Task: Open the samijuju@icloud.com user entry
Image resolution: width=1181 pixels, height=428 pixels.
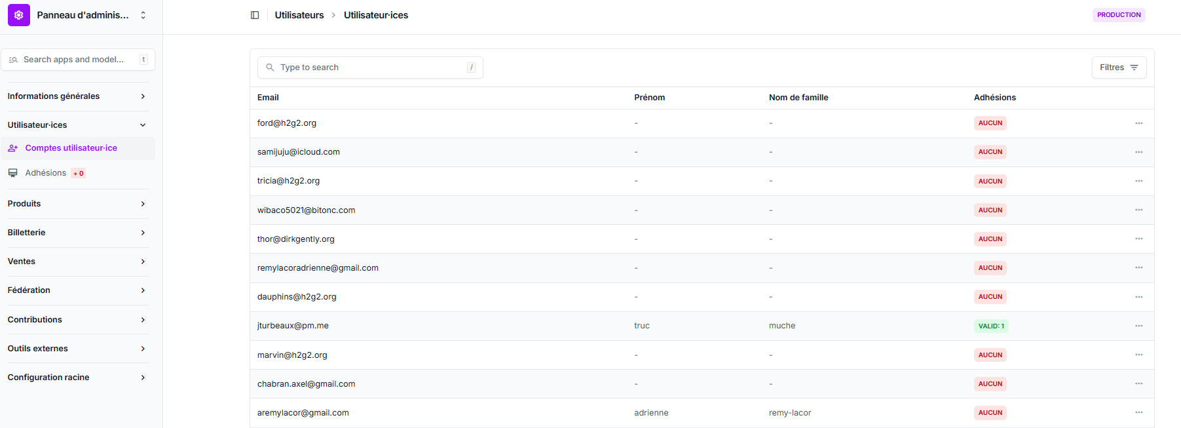Action: tap(299, 152)
